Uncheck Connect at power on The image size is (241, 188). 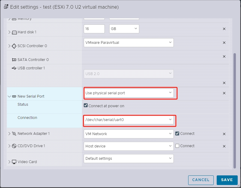(x=86, y=105)
